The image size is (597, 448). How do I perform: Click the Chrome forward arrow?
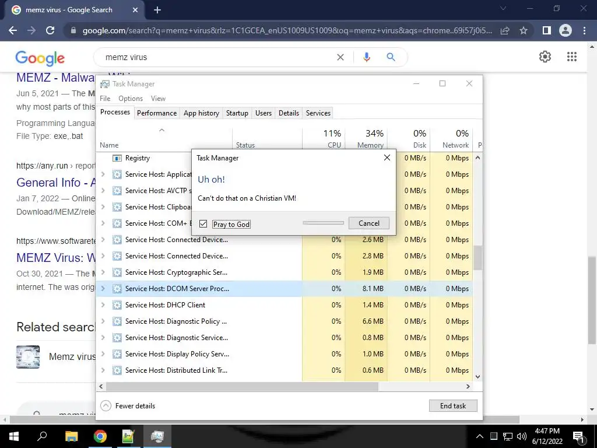(31, 30)
